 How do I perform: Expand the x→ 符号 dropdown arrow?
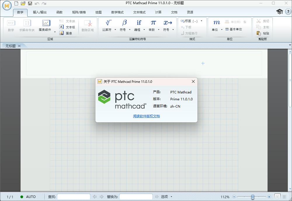(173, 29)
